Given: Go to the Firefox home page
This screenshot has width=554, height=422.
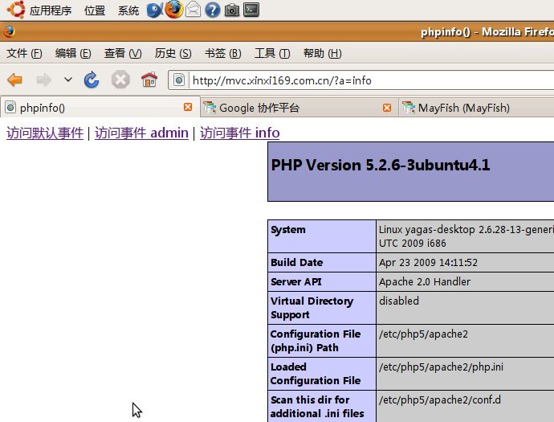Looking at the screenshot, I should [x=149, y=80].
